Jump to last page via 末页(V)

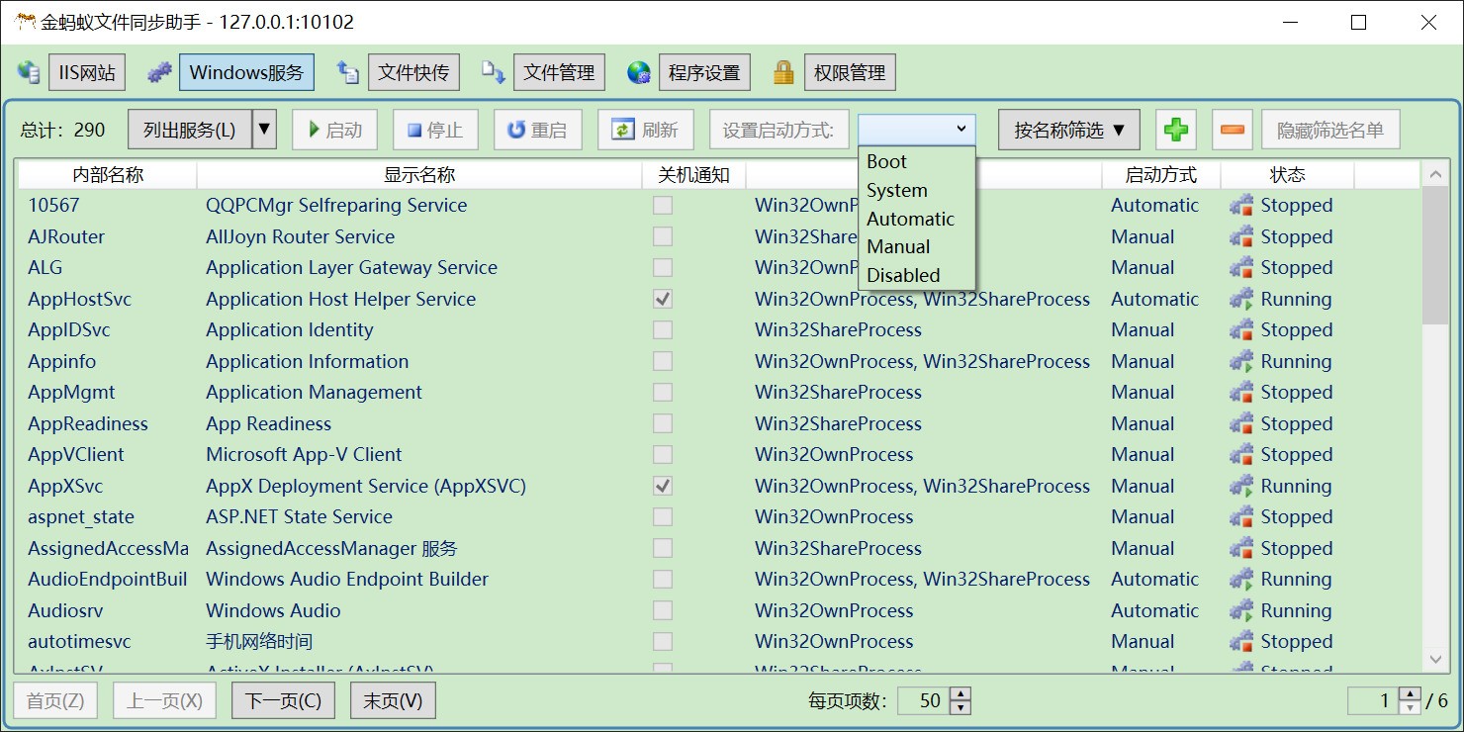pos(393,701)
